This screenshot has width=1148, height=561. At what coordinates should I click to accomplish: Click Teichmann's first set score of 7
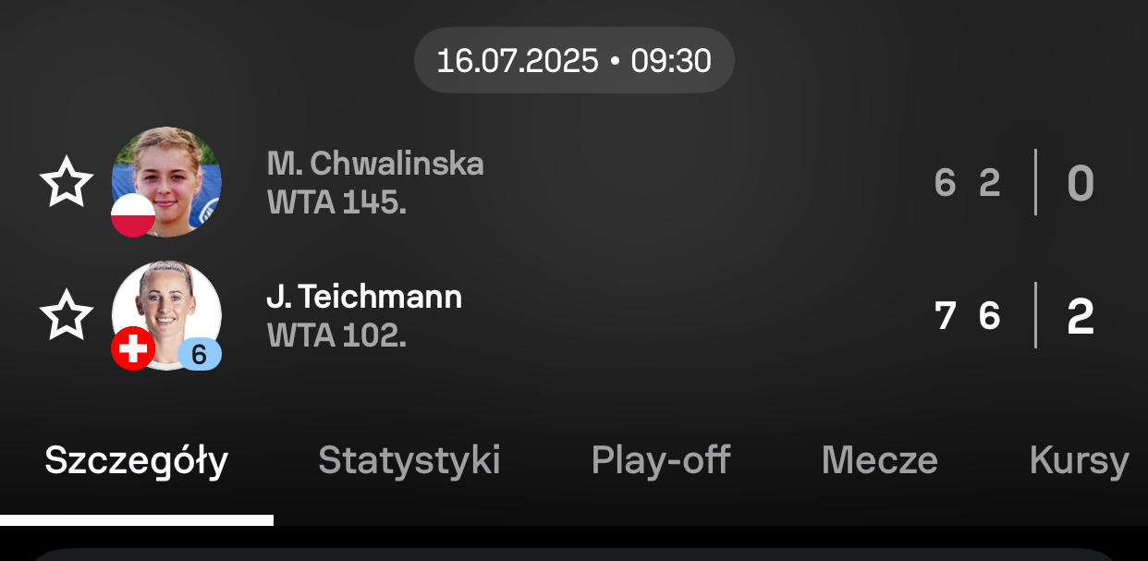pos(945,316)
